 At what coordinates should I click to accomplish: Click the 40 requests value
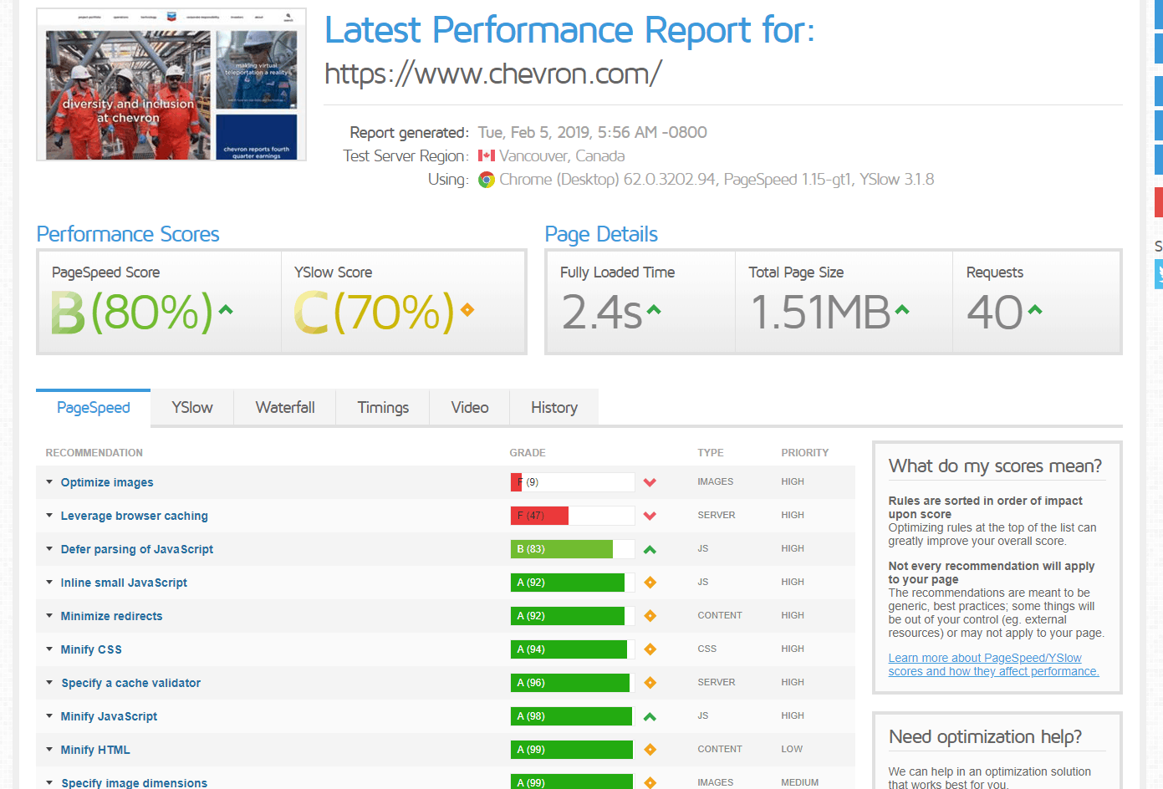click(x=995, y=313)
